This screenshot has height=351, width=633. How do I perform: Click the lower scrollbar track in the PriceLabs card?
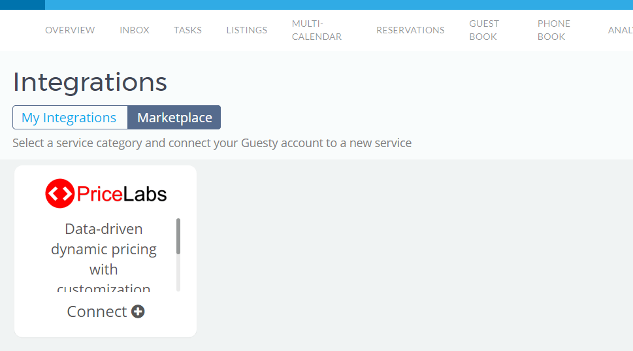[178, 275]
